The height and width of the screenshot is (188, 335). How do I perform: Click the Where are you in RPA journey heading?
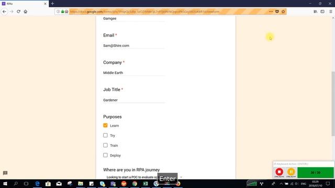pyautogui.click(x=131, y=170)
